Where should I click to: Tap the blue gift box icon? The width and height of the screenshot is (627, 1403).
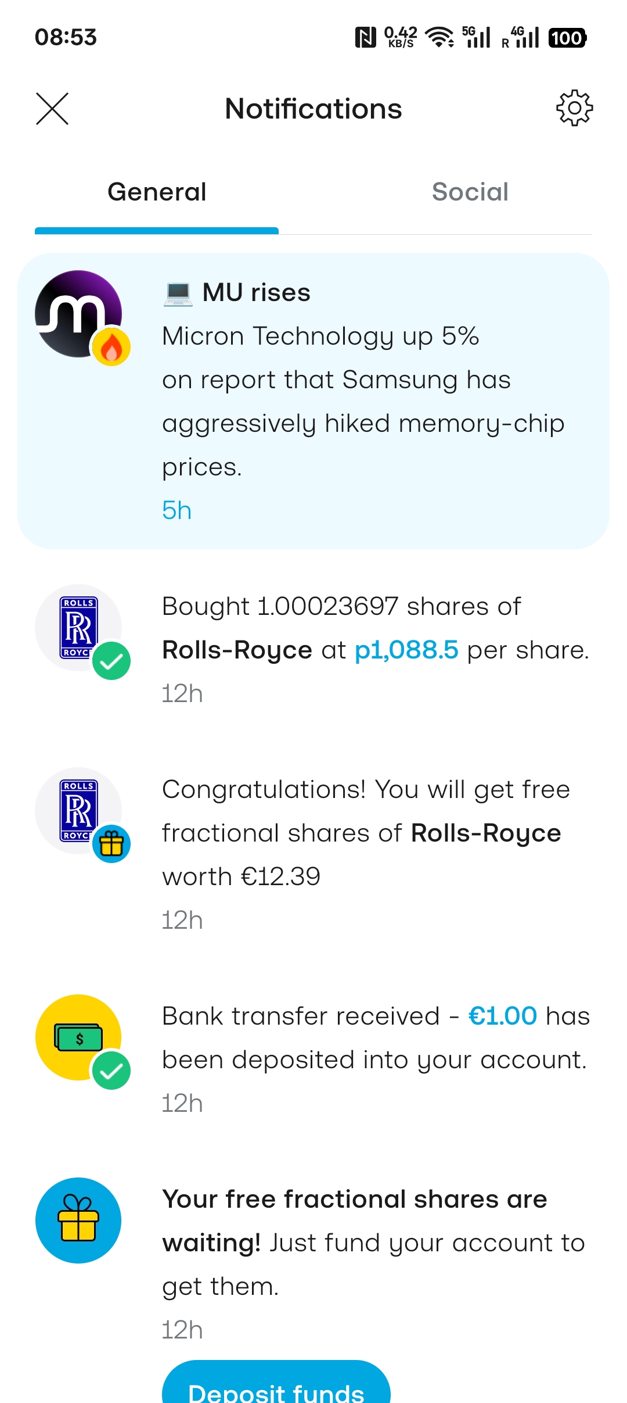coord(78,1220)
